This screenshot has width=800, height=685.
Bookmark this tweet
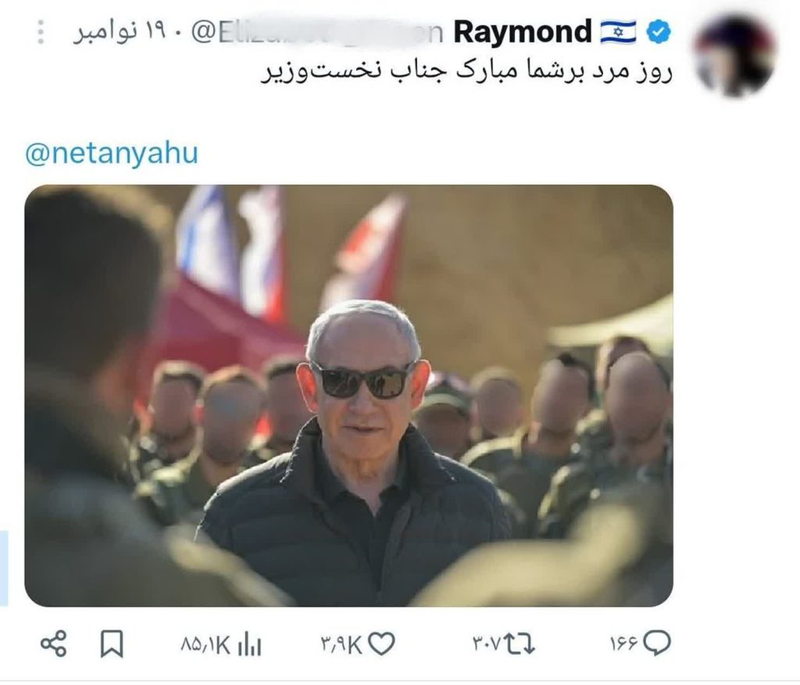click(112, 644)
